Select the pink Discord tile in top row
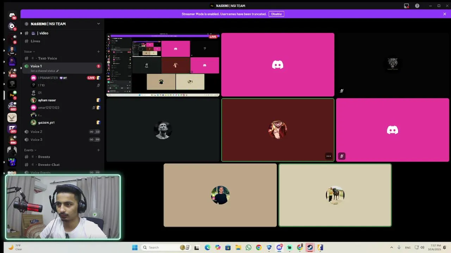 [278, 65]
